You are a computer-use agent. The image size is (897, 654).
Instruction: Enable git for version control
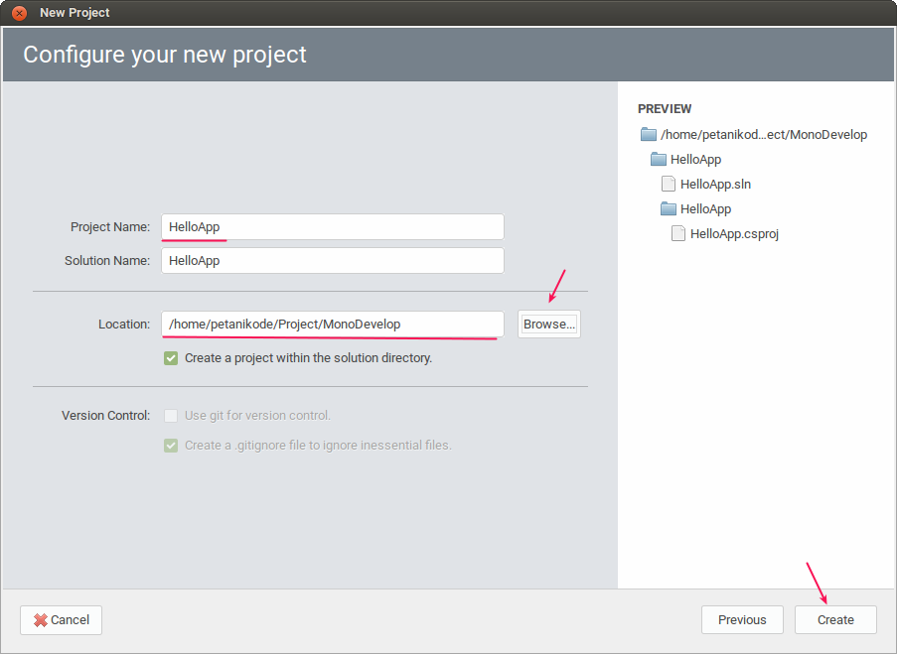click(170, 415)
